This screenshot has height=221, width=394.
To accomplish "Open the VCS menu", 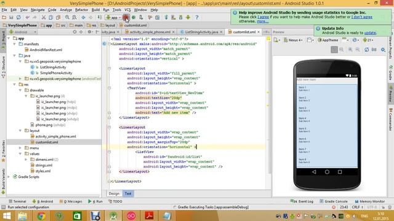I will (127, 10).
